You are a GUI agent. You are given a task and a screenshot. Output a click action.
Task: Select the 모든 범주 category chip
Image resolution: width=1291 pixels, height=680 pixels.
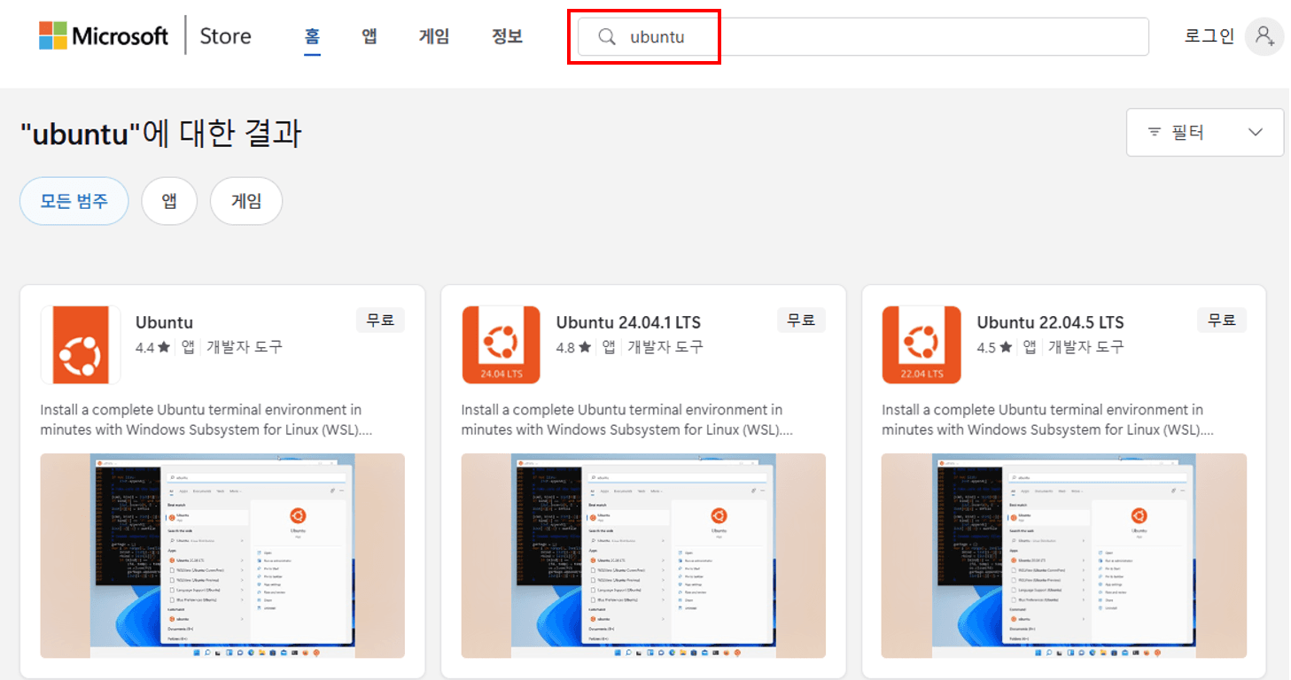[74, 201]
